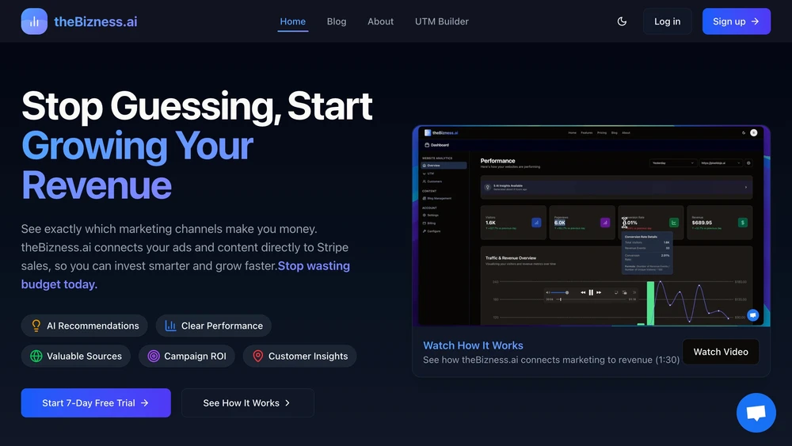The image size is (792, 446).
Task: Rewind the demo video
Action: tap(583, 292)
